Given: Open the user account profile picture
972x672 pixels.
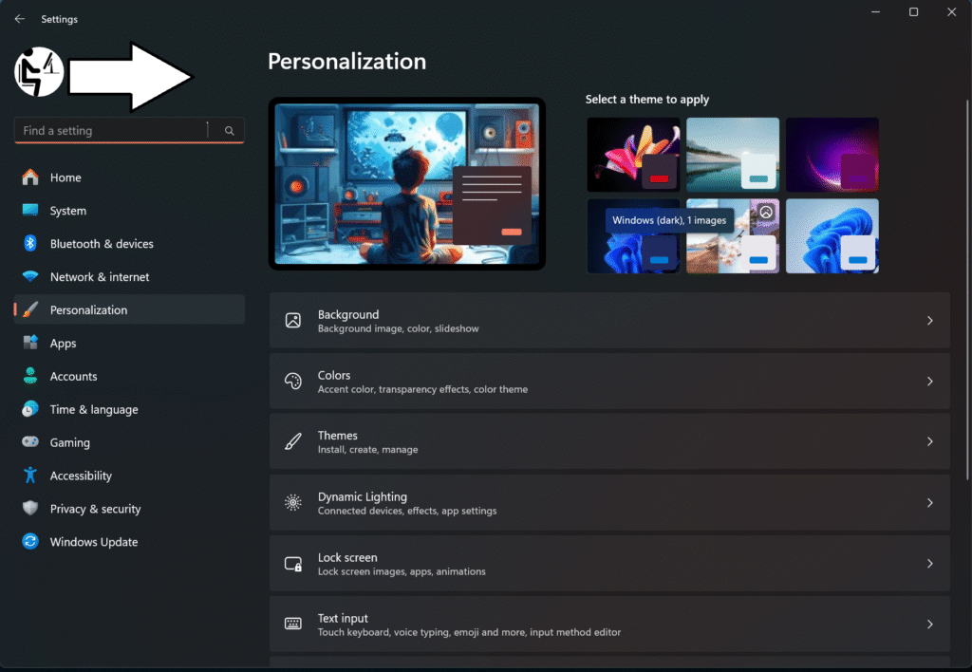Looking at the screenshot, I should click(38, 72).
